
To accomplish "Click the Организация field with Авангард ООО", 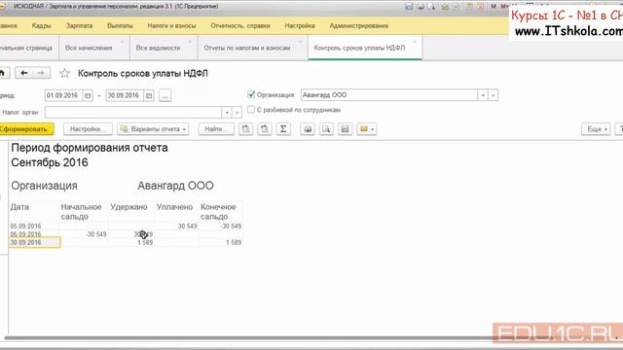I will pos(389,95).
